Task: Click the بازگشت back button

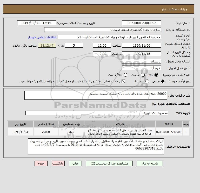Action: coord(58,163)
